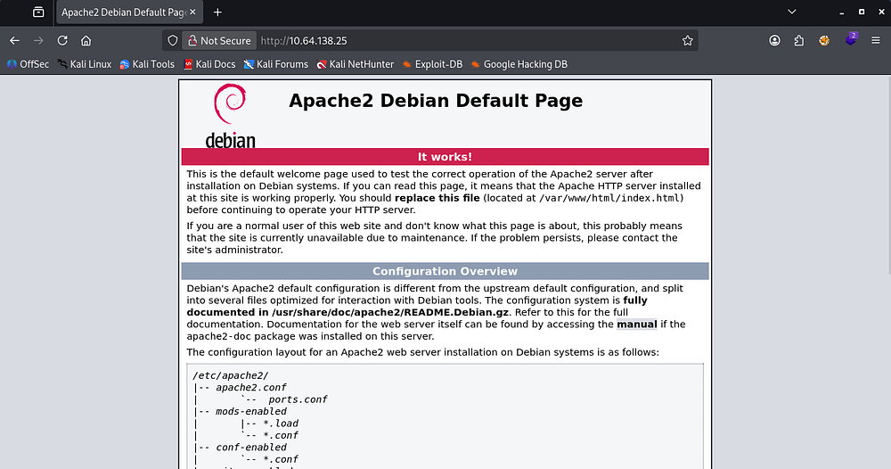Open a new tab with plus button
Image resolution: width=891 pixels, height=469 pixels.
[x=217, y=12]
